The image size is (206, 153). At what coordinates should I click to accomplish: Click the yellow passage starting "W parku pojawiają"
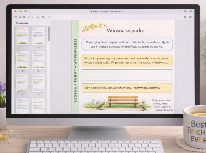pos(127,61)
